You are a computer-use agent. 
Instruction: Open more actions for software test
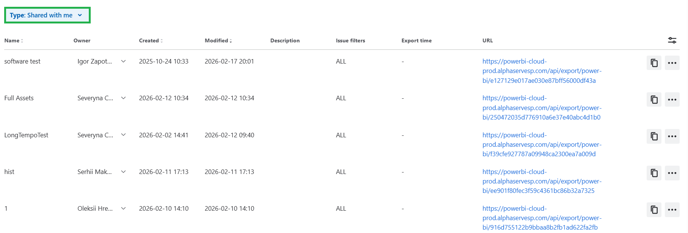tap(672, 63)
